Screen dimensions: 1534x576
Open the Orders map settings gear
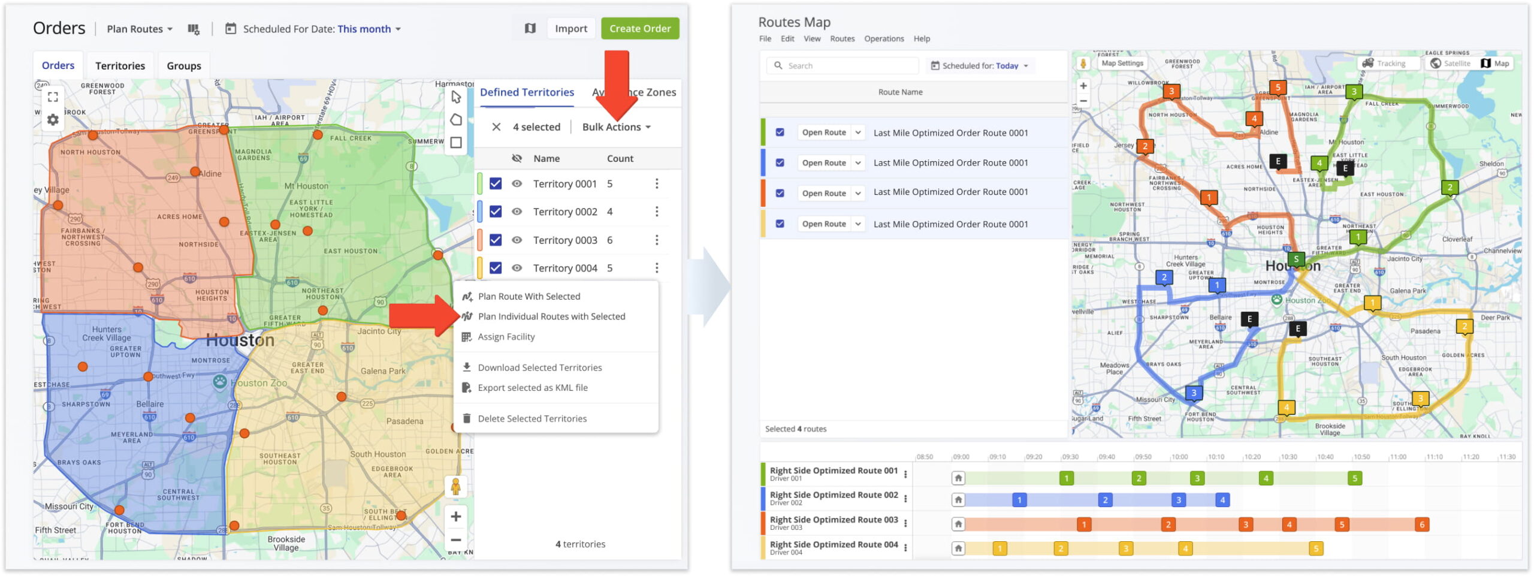tap(53, 120)
